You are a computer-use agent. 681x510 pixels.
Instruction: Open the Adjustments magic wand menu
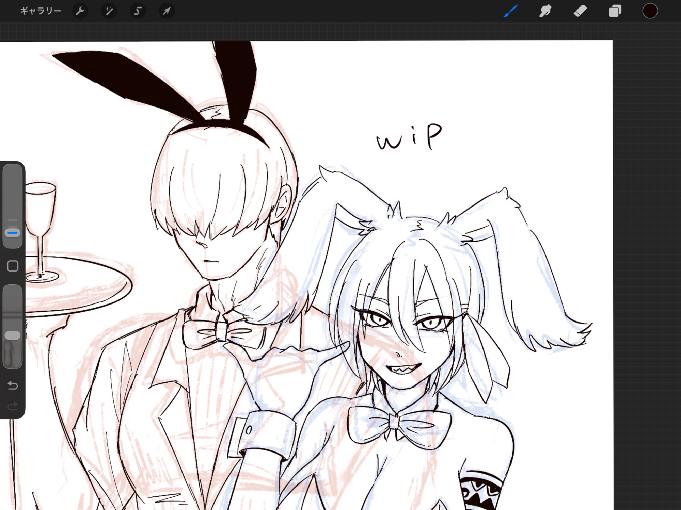point(109,11)
